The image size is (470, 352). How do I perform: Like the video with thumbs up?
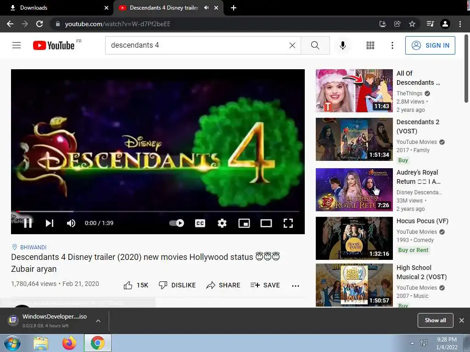tap(136, 285)
